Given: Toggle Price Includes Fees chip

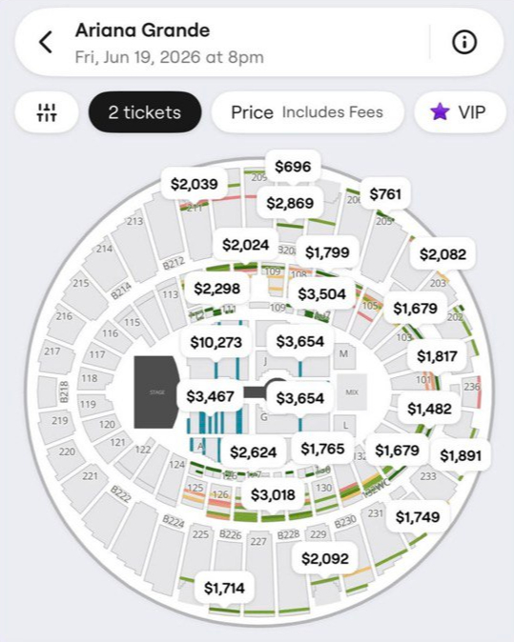Looking at the screenshot, I should 307,112.
